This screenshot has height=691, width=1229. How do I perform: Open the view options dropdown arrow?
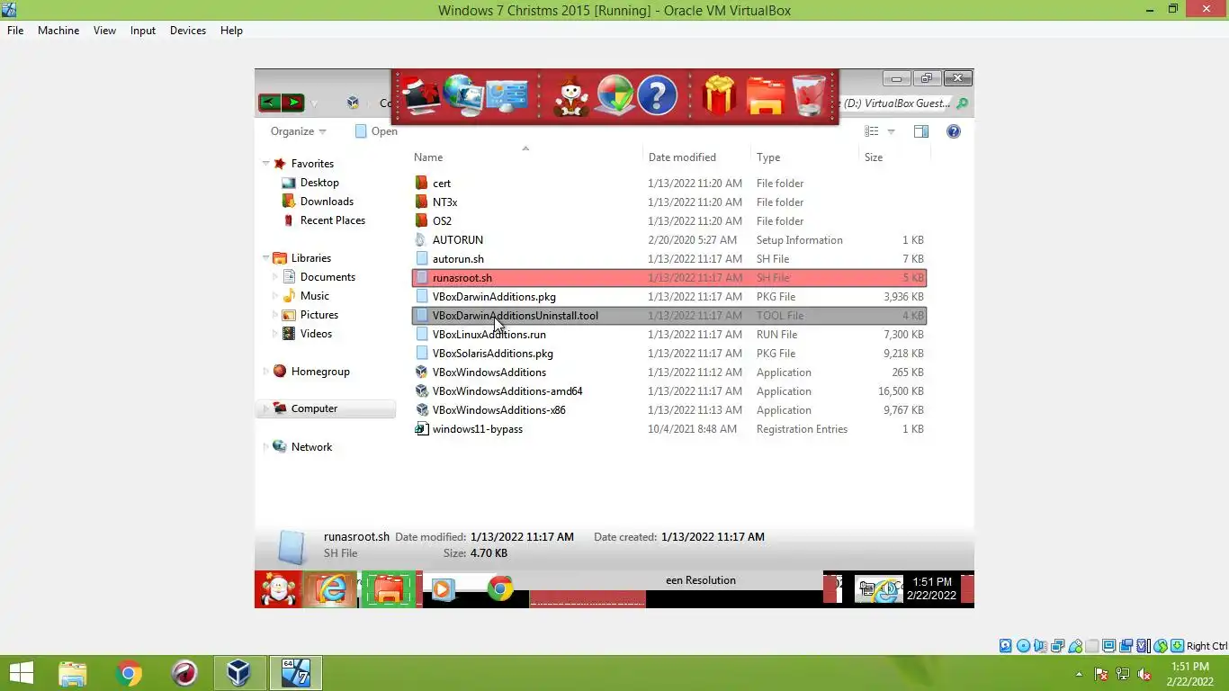tap(892, 131)
